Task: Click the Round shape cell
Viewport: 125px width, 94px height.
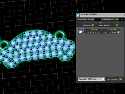Action: [x=93, y=30]
